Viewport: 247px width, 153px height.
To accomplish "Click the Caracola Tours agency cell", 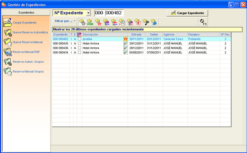I will (175, 39).
